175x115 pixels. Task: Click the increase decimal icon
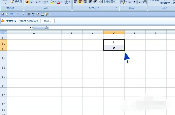click(140, 2)
